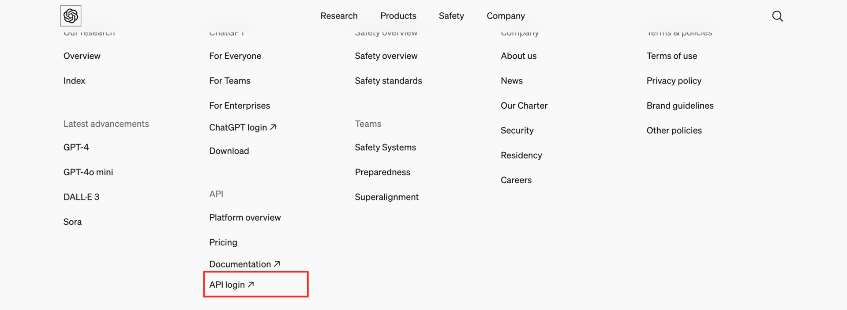Viewport: 847px width, 310px height.
Task: Open Platform overview link
Action: pos(245,218)
